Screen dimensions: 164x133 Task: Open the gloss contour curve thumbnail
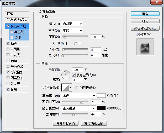click(65, 88)
